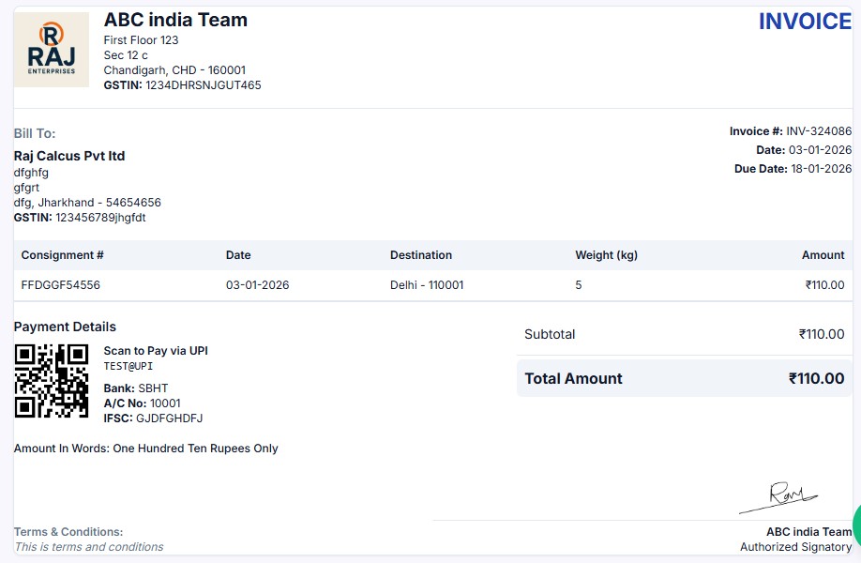861x563 pixels.
Task: Select the IFSC code GJDFGHDFJ
Action: click(169, 418)
